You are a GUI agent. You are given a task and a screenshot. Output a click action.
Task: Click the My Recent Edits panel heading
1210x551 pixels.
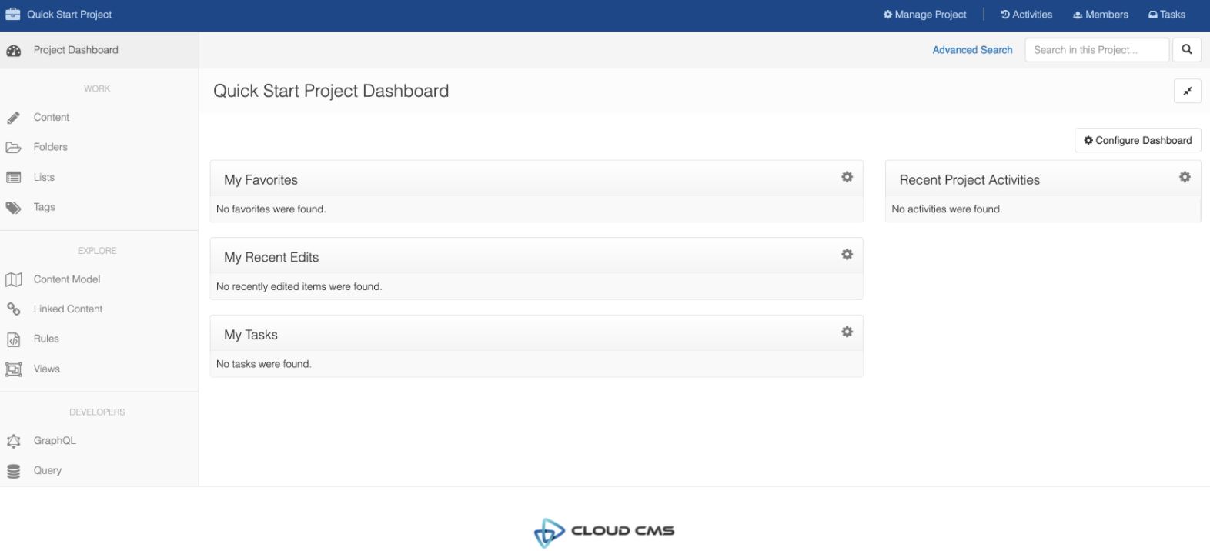tap(272, 258)
